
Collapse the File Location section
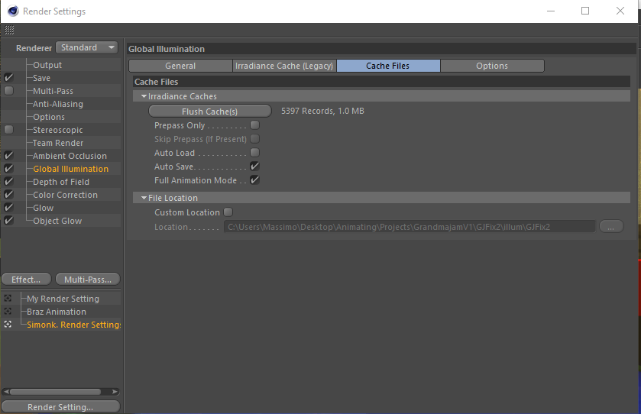144,198
